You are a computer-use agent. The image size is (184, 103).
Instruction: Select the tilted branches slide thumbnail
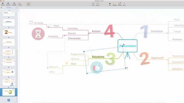(9, 82)
